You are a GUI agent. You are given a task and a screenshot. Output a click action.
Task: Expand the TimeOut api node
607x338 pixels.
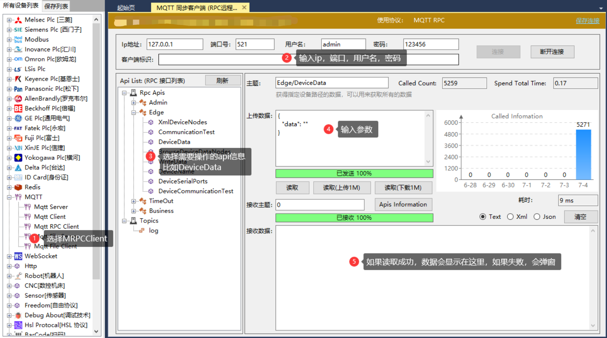134,201
